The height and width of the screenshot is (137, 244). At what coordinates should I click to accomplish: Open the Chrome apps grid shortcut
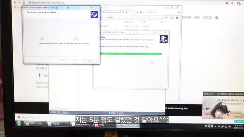[15, 7]
